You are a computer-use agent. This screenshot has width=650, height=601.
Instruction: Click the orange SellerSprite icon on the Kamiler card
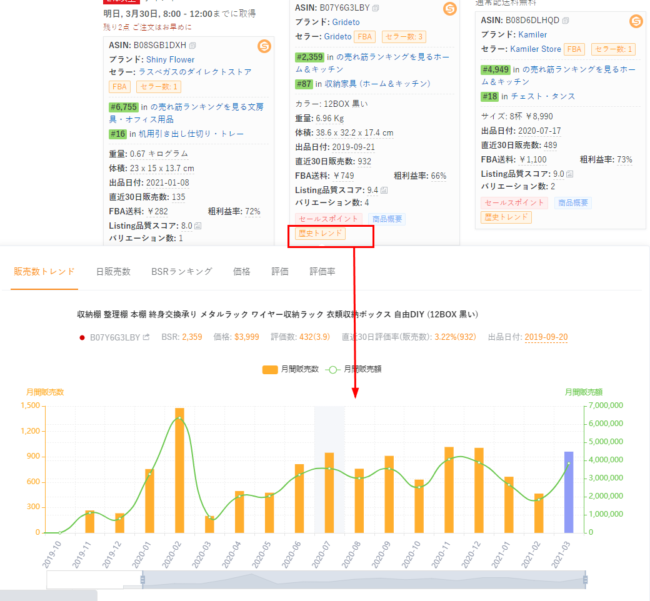tap(636, 21)
